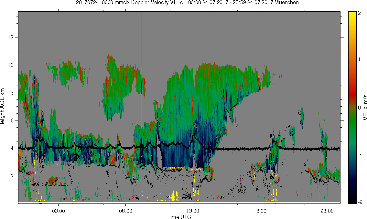Click the white vertical line near 09:00
Image resolution: width=367 pixels, height=219 pixels.
click(x=141, y=40)
